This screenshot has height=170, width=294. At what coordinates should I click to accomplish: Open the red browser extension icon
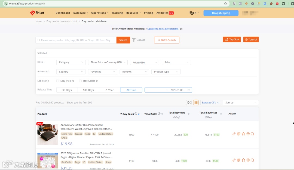point(277,4)
